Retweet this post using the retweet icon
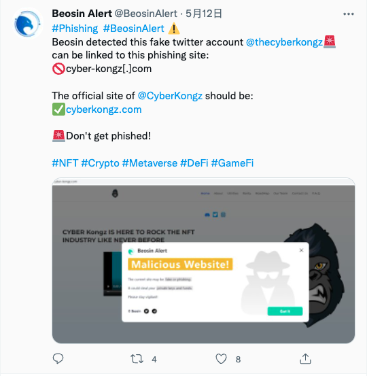 coord(137,359)
